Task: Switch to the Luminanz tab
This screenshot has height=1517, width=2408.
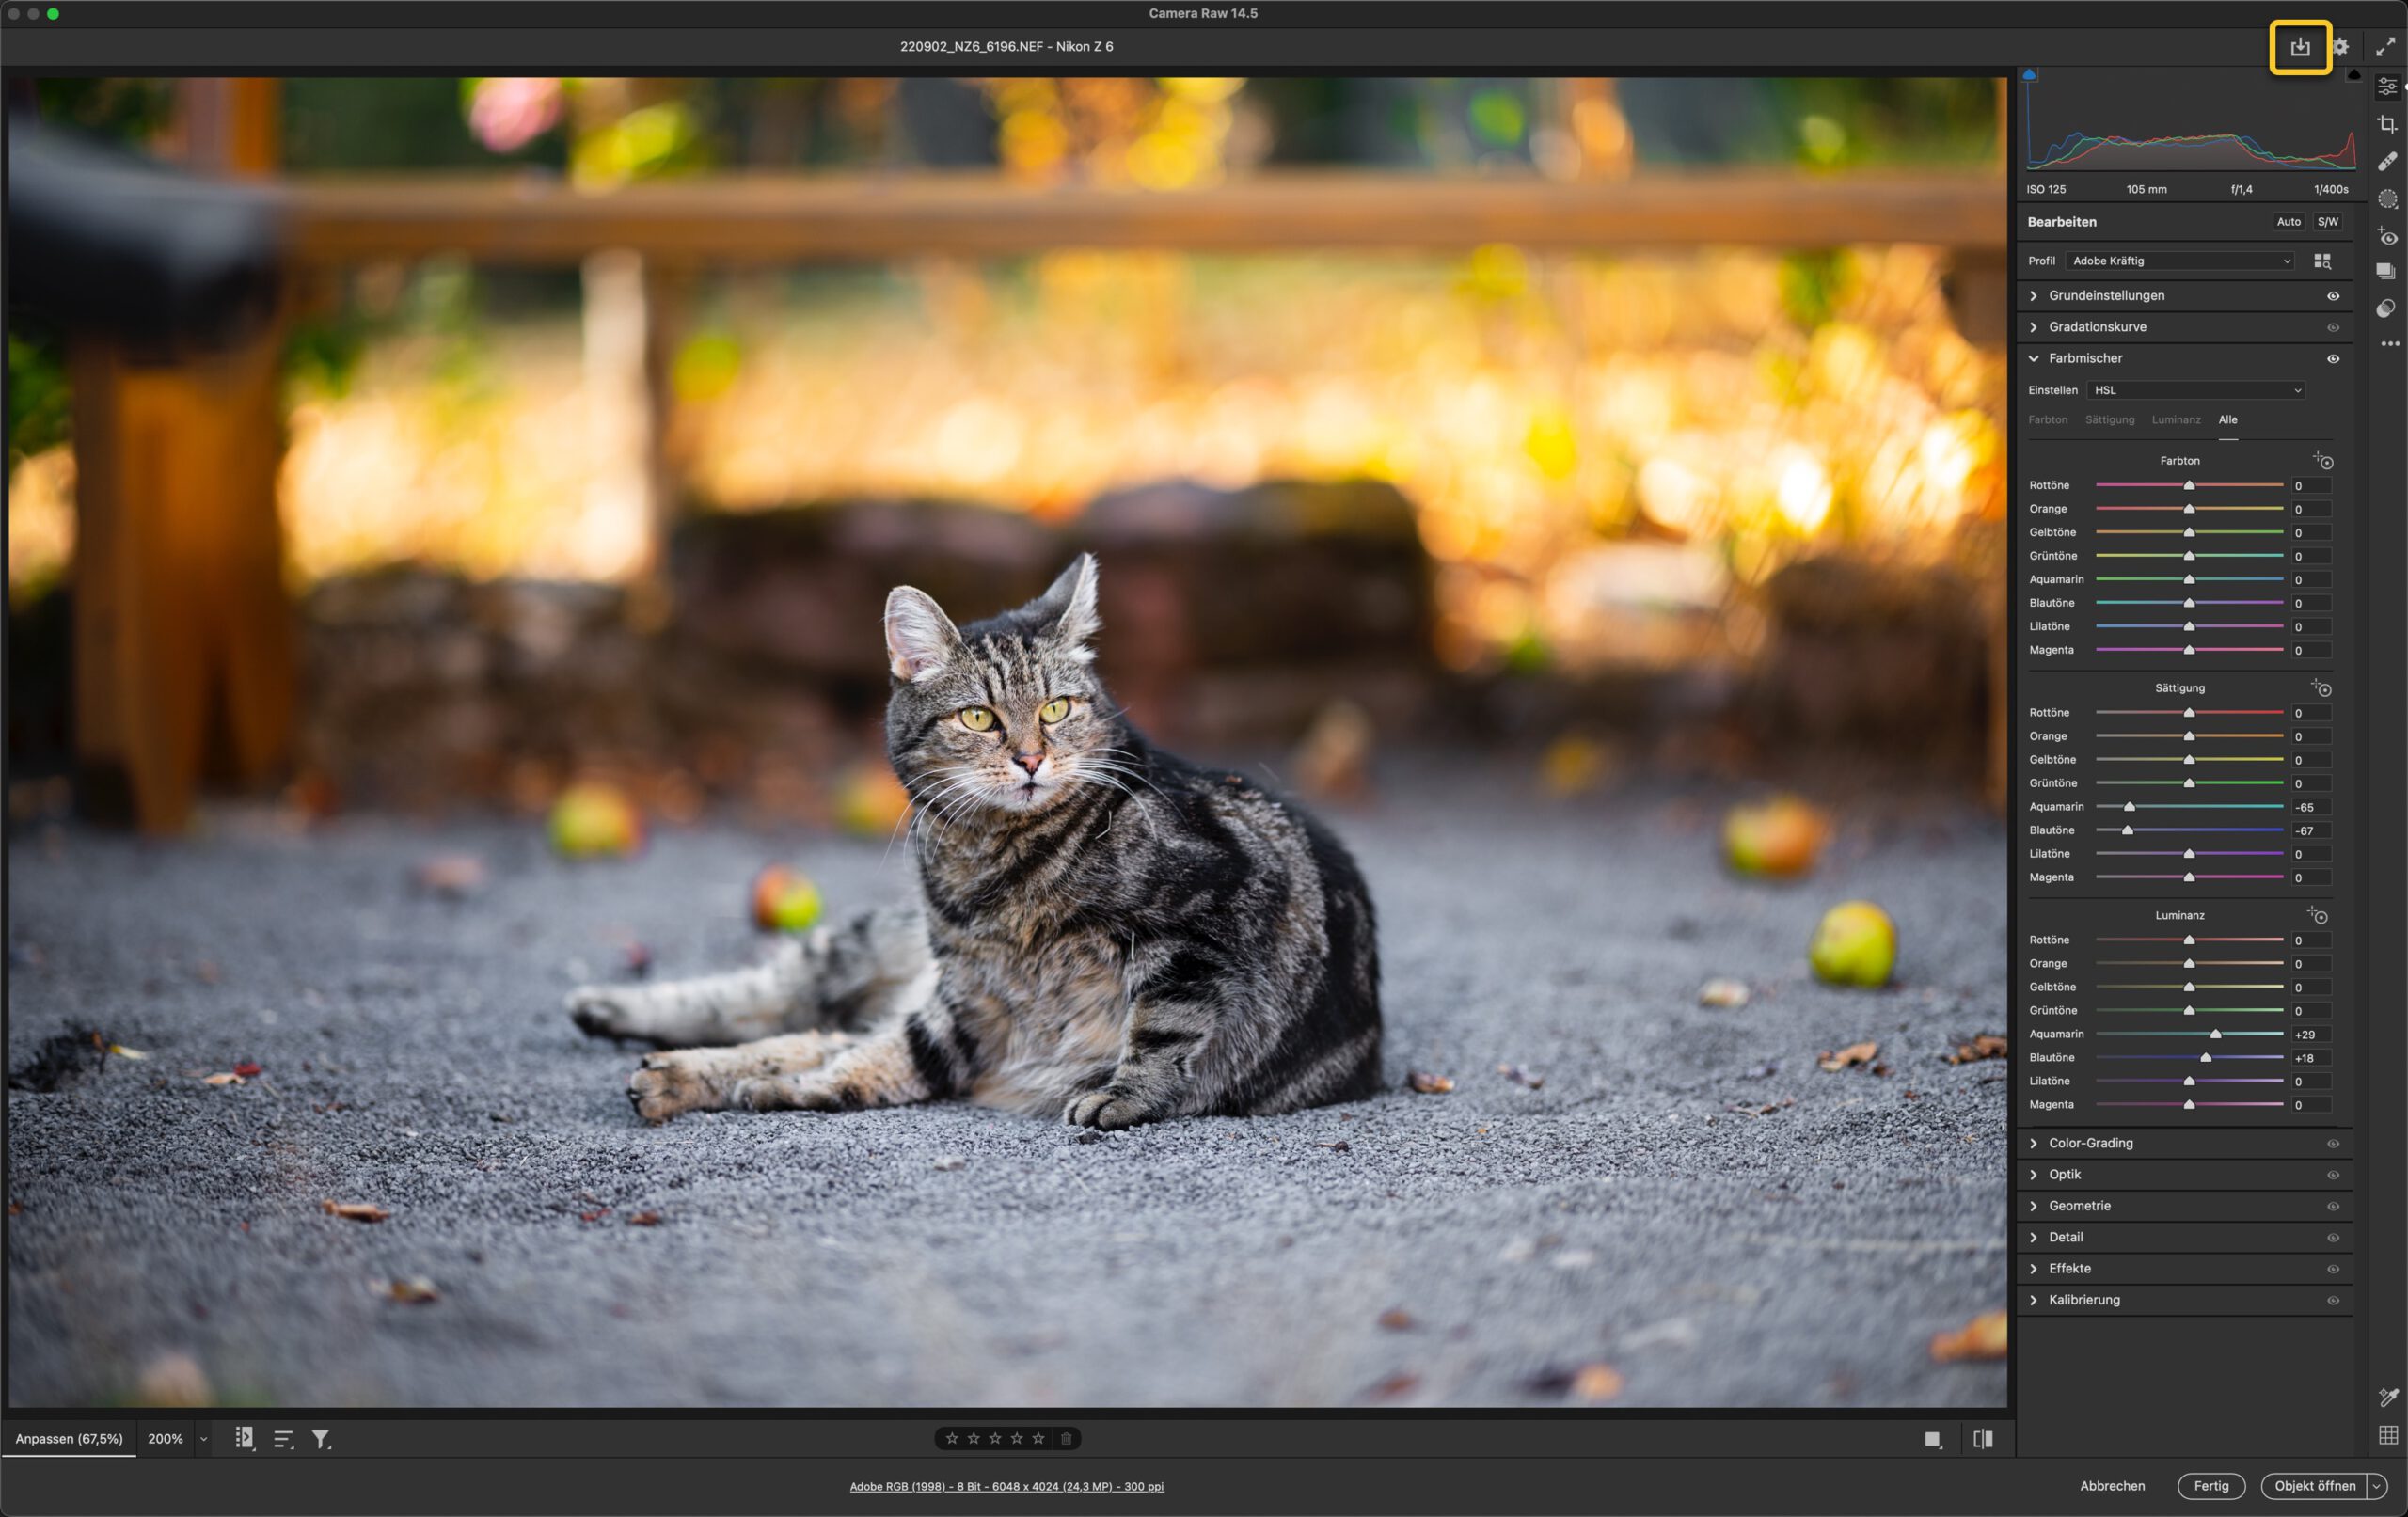Action: (2175, 420)
